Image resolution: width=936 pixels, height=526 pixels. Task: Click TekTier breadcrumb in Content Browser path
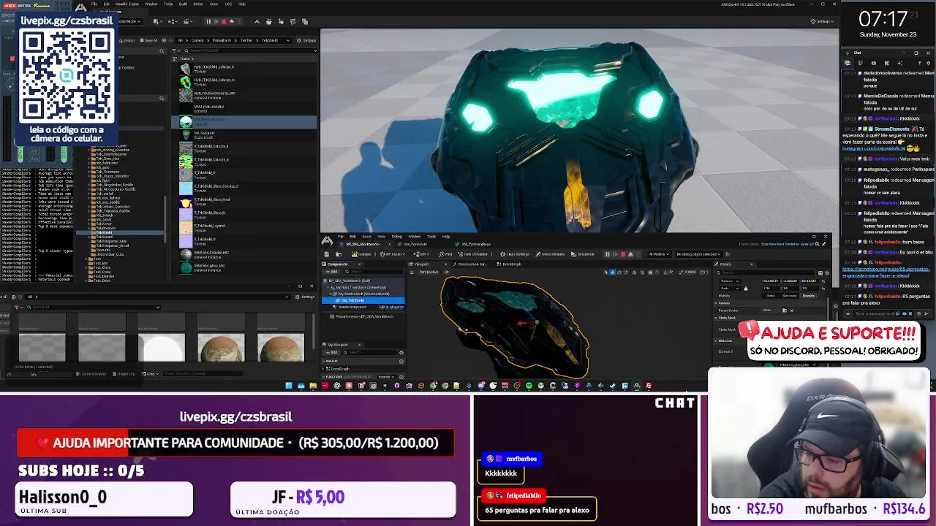click(x=246, y=40)
